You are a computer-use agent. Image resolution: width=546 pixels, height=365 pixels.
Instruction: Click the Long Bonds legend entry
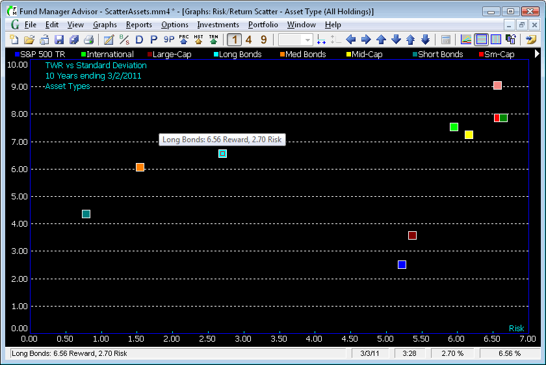pos(237,55)
